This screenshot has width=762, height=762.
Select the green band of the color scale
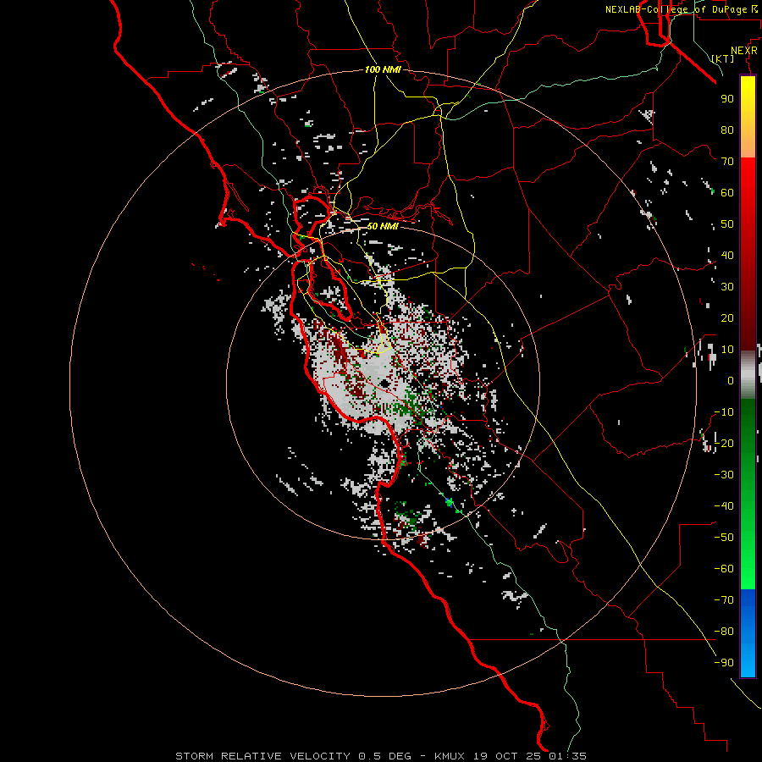pos(748,494)
